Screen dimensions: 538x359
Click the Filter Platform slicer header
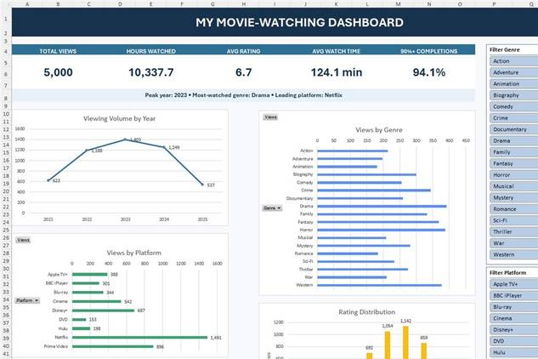pyautogui.click(x=507, y=273)
